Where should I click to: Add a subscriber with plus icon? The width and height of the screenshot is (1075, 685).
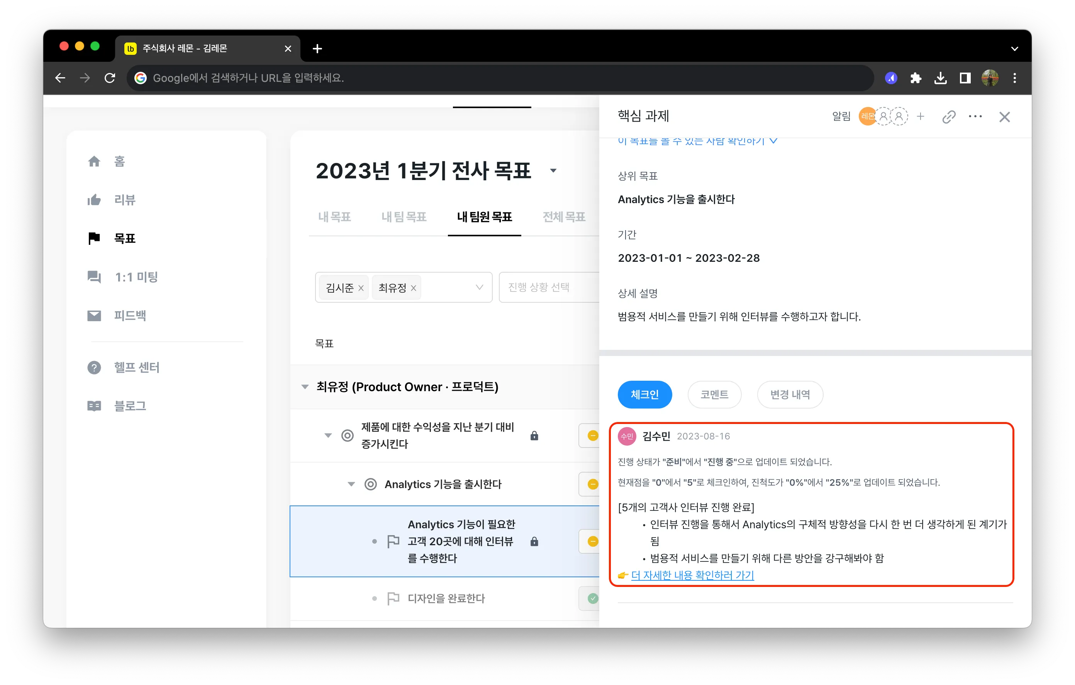pos(920,117)
